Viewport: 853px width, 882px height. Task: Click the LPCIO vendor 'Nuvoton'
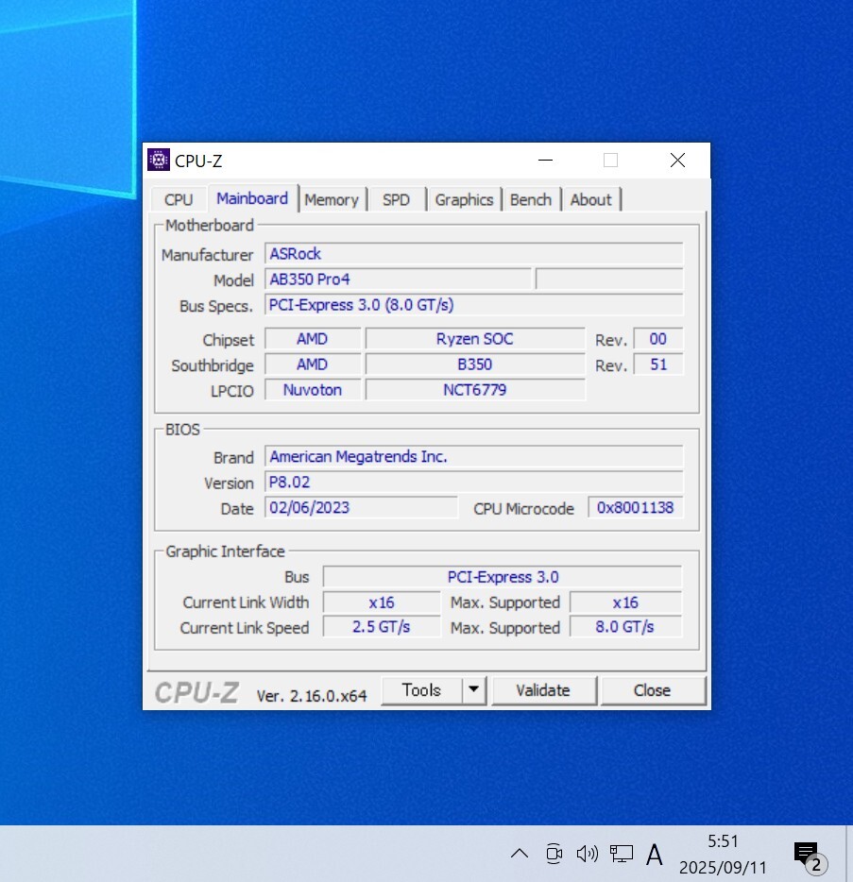click(313, 390)
